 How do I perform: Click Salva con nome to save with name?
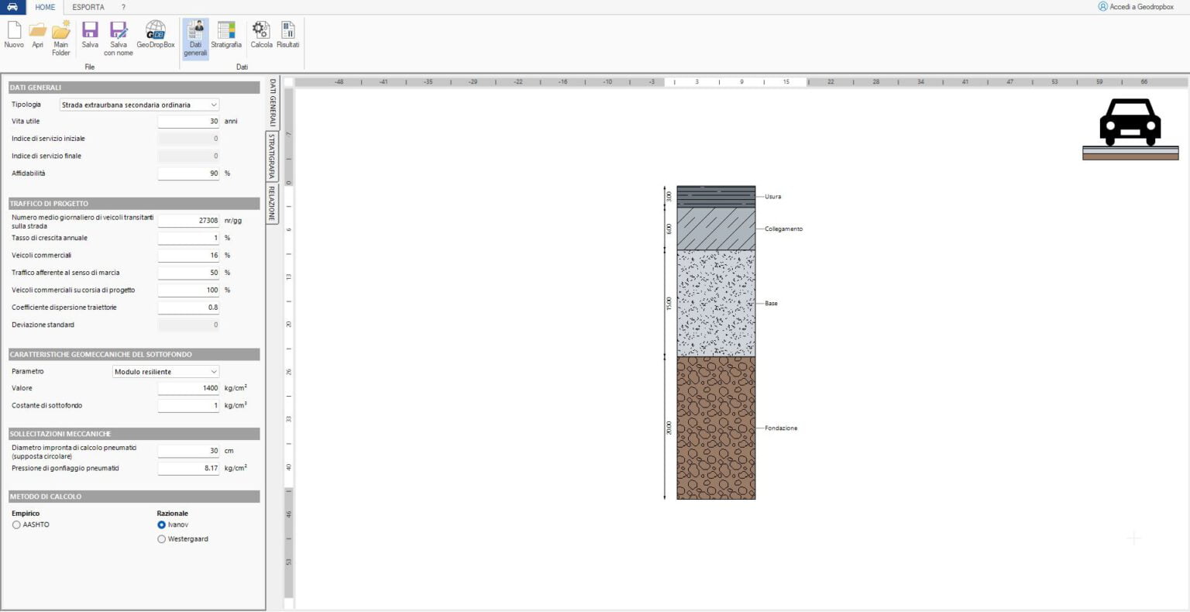[x=118, y=35]
